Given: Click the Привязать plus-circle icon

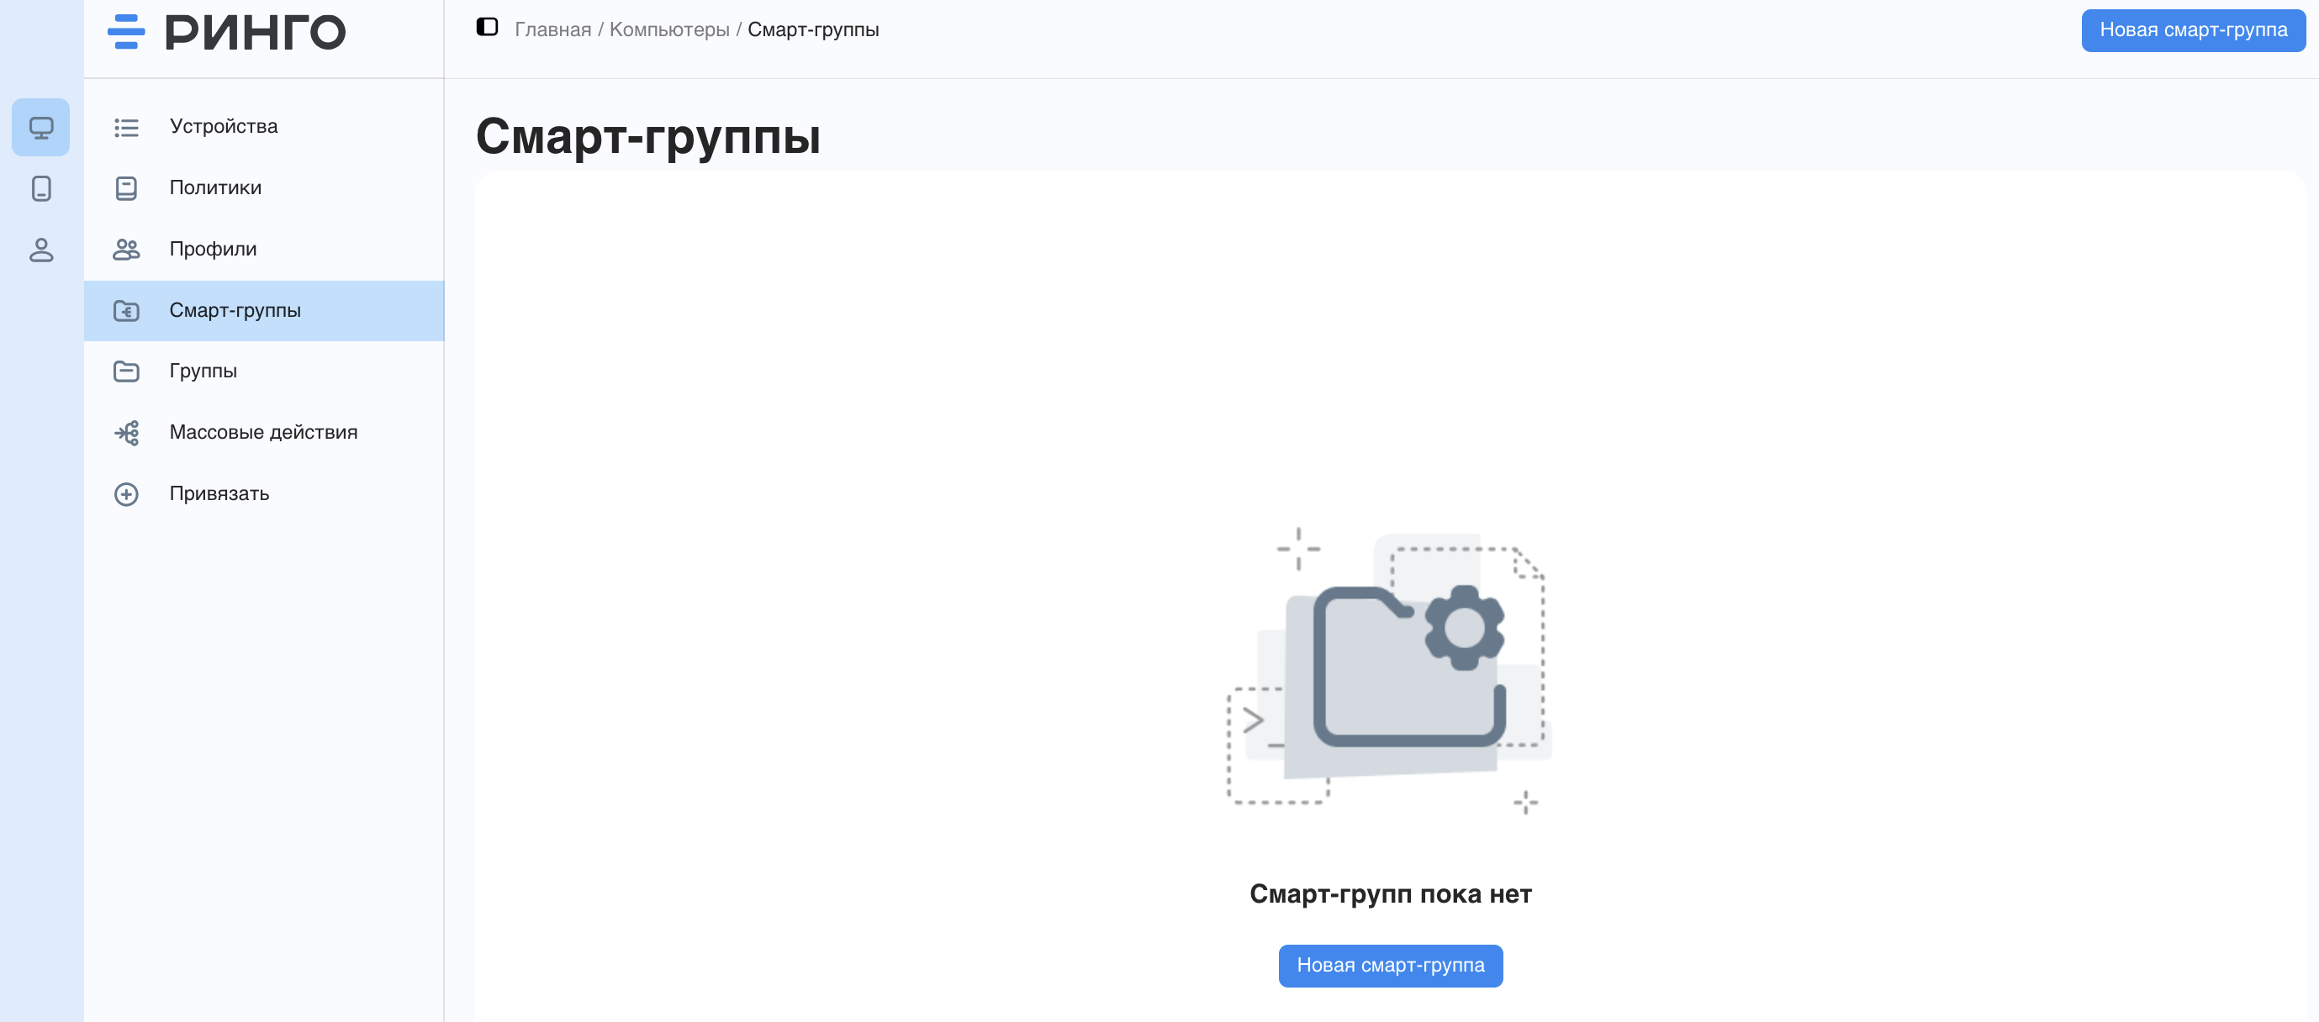Looking at the screenshot, I should pyautogui.click(x=126, y=494).
